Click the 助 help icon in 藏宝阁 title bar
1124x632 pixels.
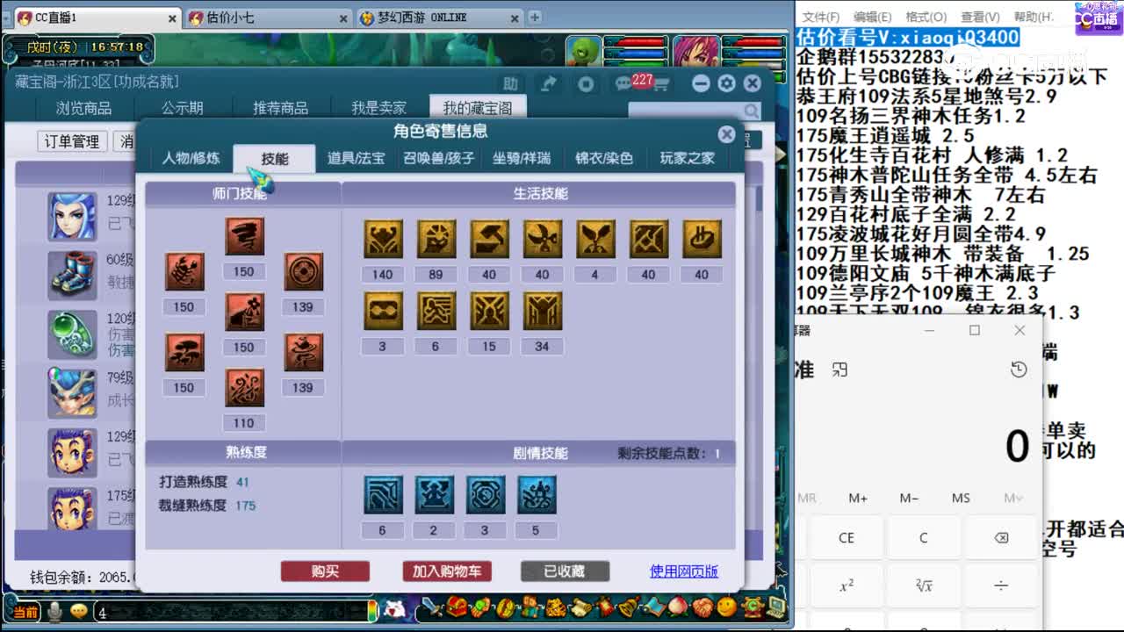[x=510, y=83]
